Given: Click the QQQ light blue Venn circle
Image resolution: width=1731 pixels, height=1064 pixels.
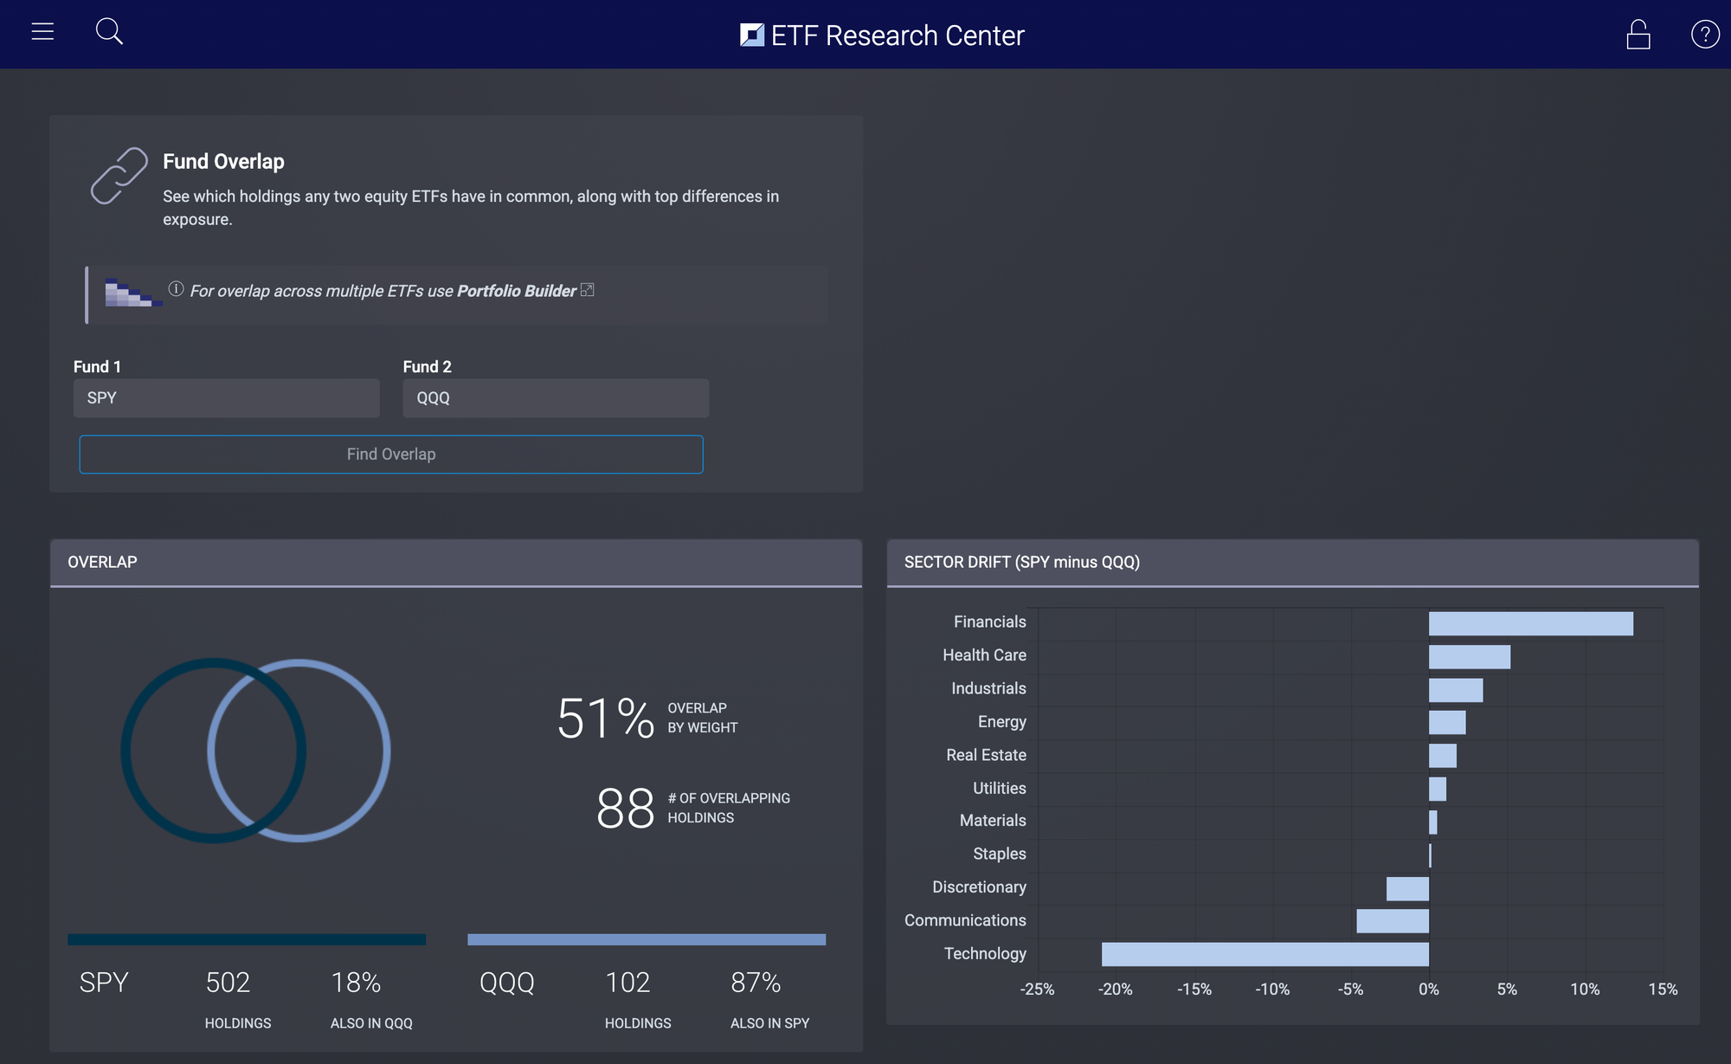Looking at the screenshot, I should click(x=386, y=750).
